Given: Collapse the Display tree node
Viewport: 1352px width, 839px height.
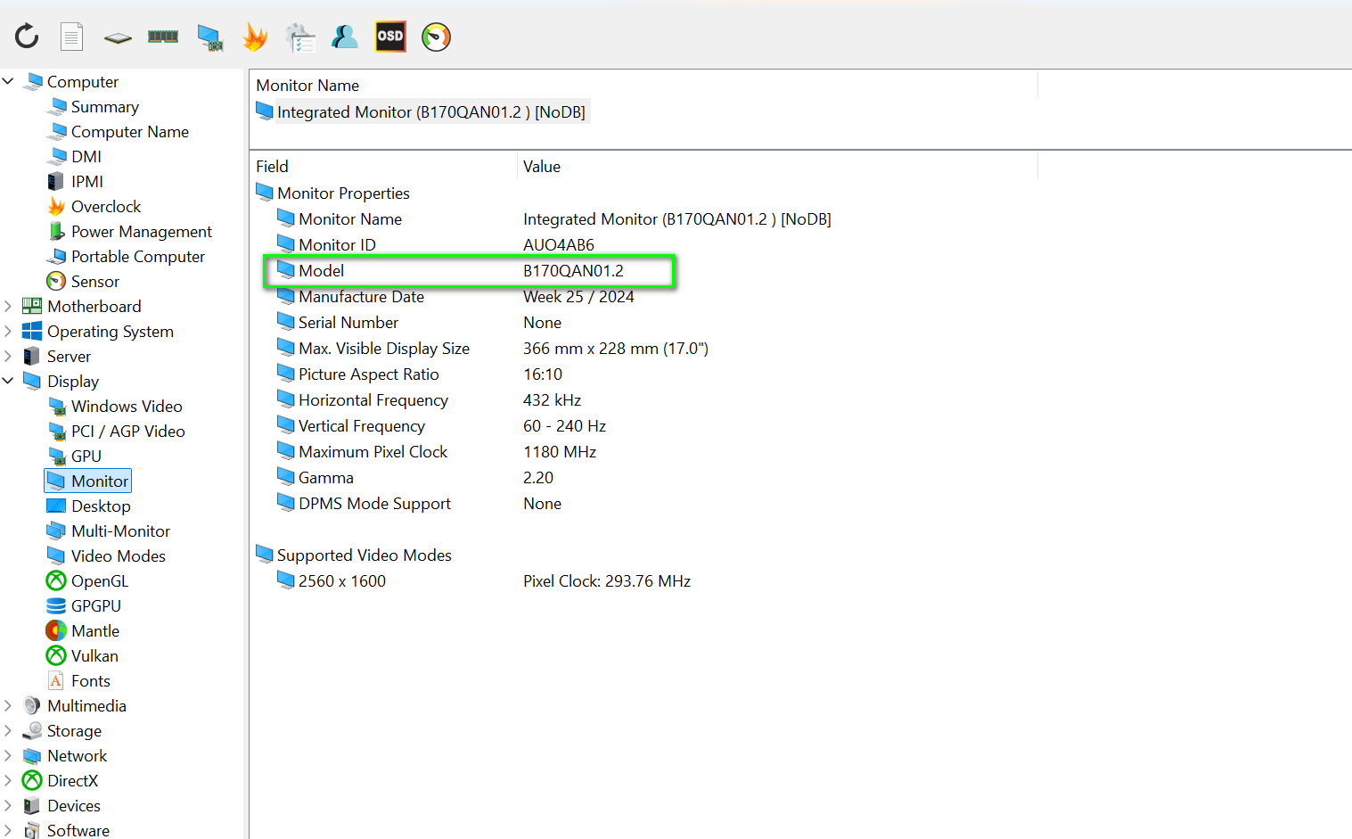Looking at the screenshot, I should [8, 381].
